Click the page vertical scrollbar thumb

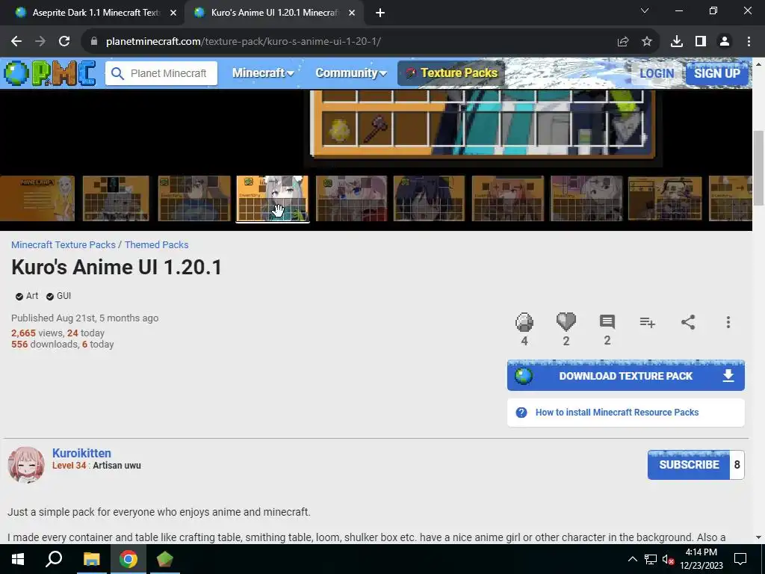click(758, 168)
